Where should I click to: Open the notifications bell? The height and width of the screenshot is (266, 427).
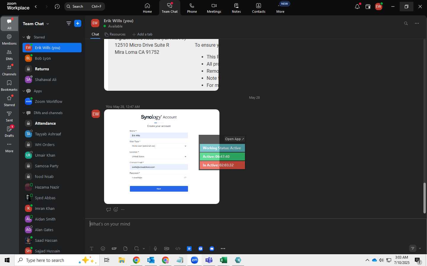(x=357, y=7)
